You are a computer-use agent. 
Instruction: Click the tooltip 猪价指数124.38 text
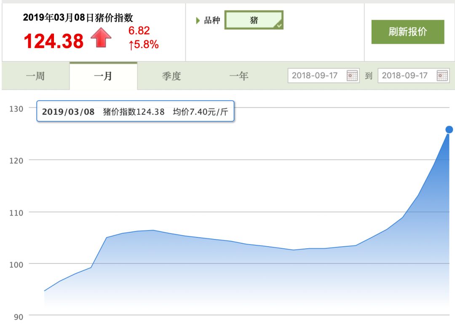click(134, 112)
